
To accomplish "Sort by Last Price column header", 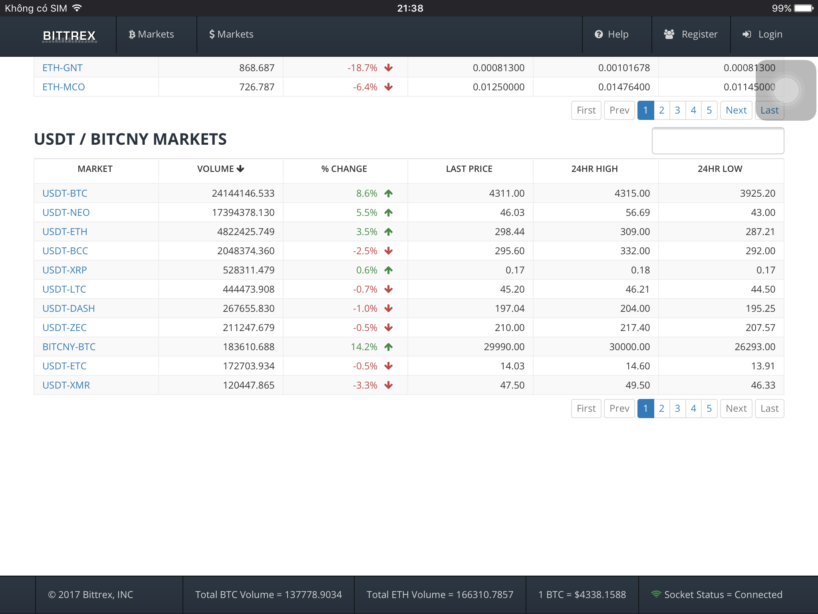I will point(469,169).
